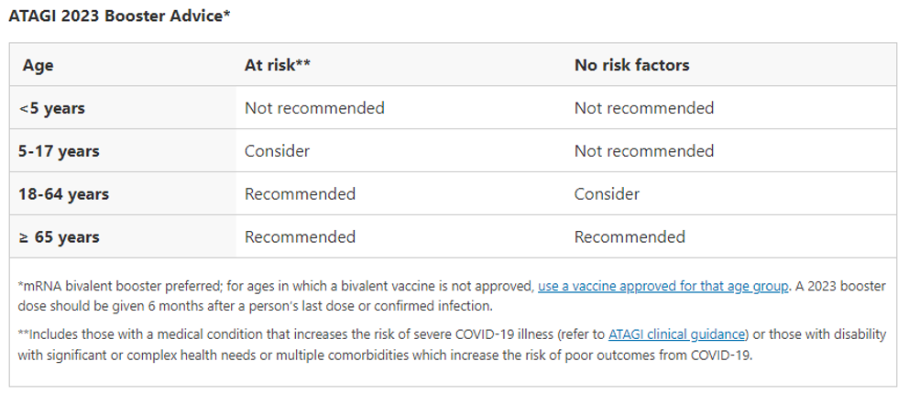Viewport: 898px width, 394px height.
Task: Click the "No risk factors" column header
Action: [631, 65]
